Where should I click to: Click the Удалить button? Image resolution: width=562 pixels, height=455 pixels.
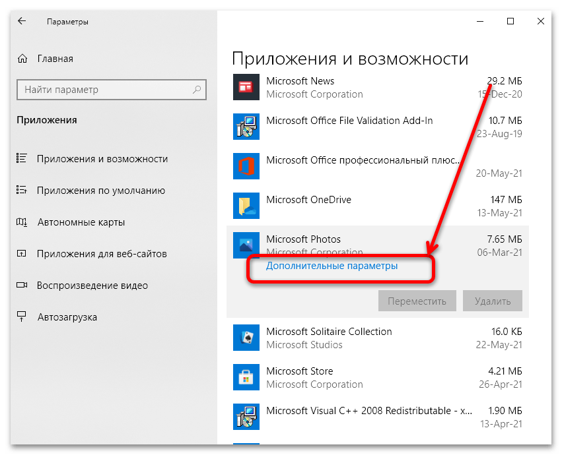coord(493,301)
